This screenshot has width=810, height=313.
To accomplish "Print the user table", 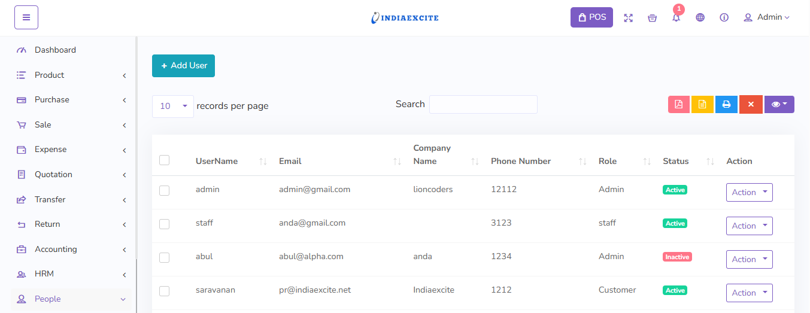I will [726, 104].
